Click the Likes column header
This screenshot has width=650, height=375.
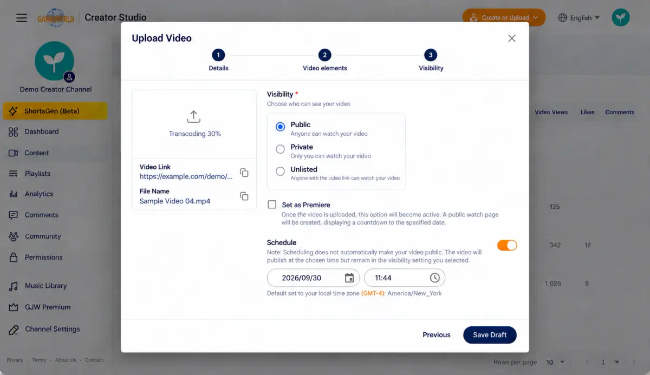pyautogui.click(x=587, y=112)
